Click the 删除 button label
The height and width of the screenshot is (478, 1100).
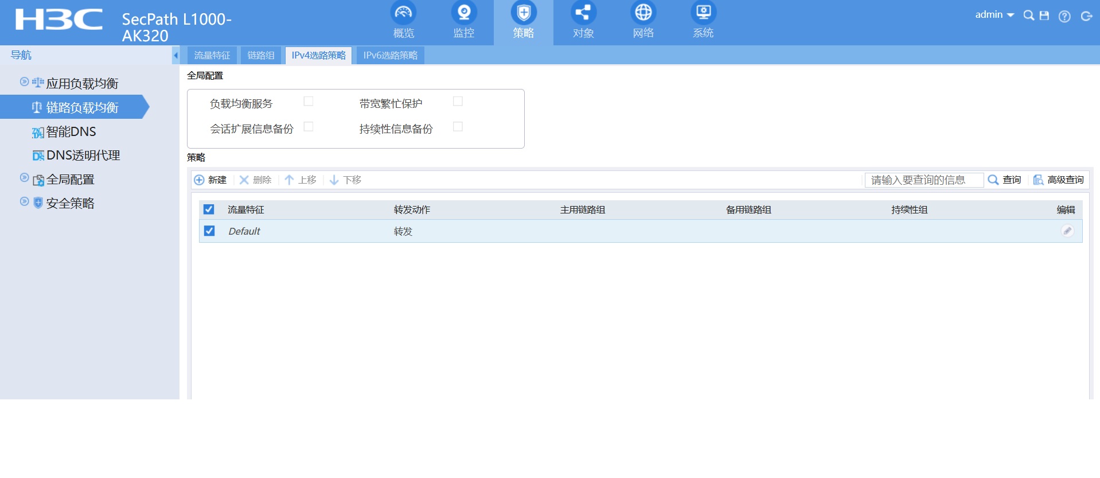coord(262,180)
